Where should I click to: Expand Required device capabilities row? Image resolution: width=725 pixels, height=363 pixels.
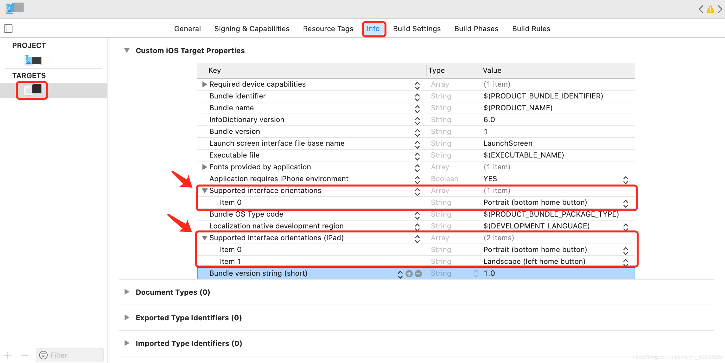pyautogui.click(x=204, y=84)
